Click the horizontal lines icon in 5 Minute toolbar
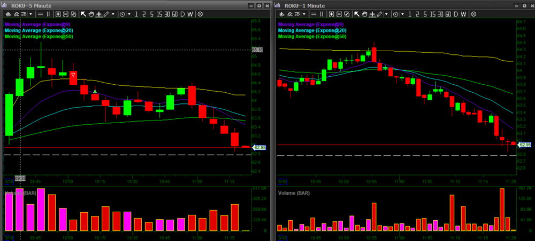The height and width of the screenshot is (241, 535). pyautogui.click(x=40, y=14)
